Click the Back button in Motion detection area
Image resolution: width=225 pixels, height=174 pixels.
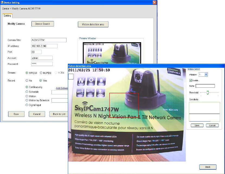point(208,167)
